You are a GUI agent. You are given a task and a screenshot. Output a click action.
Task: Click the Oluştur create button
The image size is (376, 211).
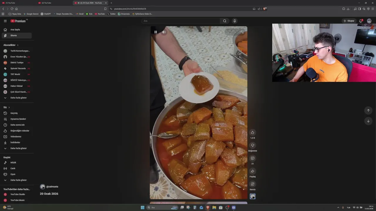point(349,21)
